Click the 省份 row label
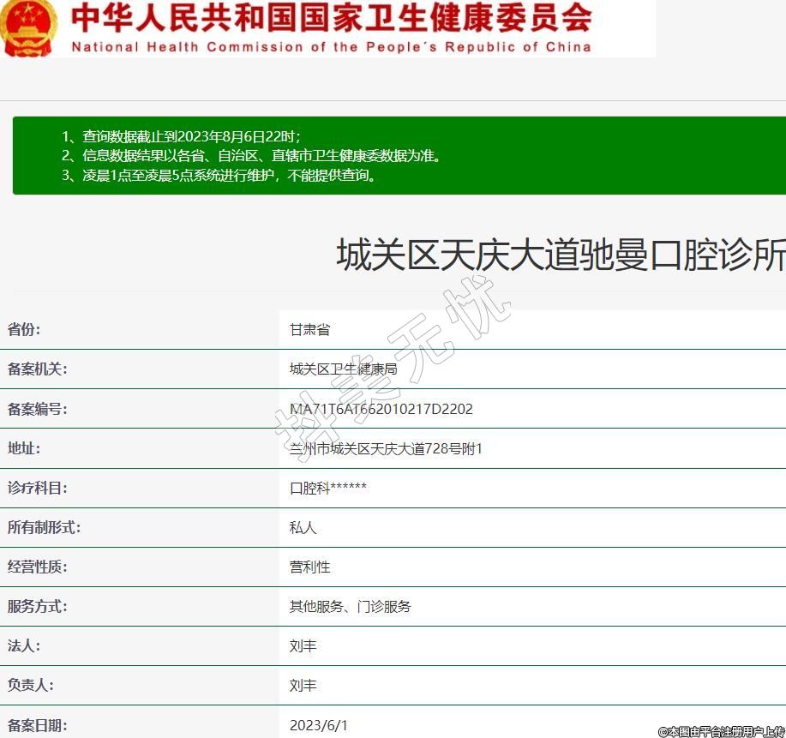The width and height of the screenshot is (786, 738). [x=24, y=330]
